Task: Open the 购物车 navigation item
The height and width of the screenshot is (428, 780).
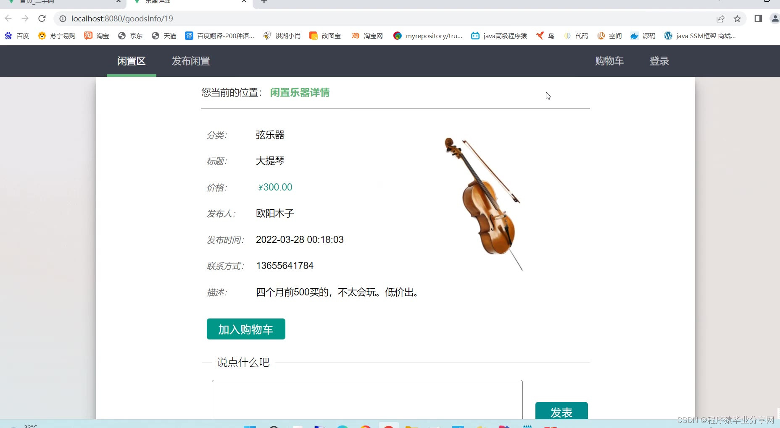Action: coord(609,61)
